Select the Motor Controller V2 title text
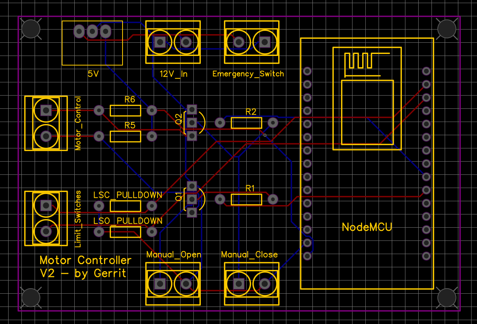 (x=85, y=267)
